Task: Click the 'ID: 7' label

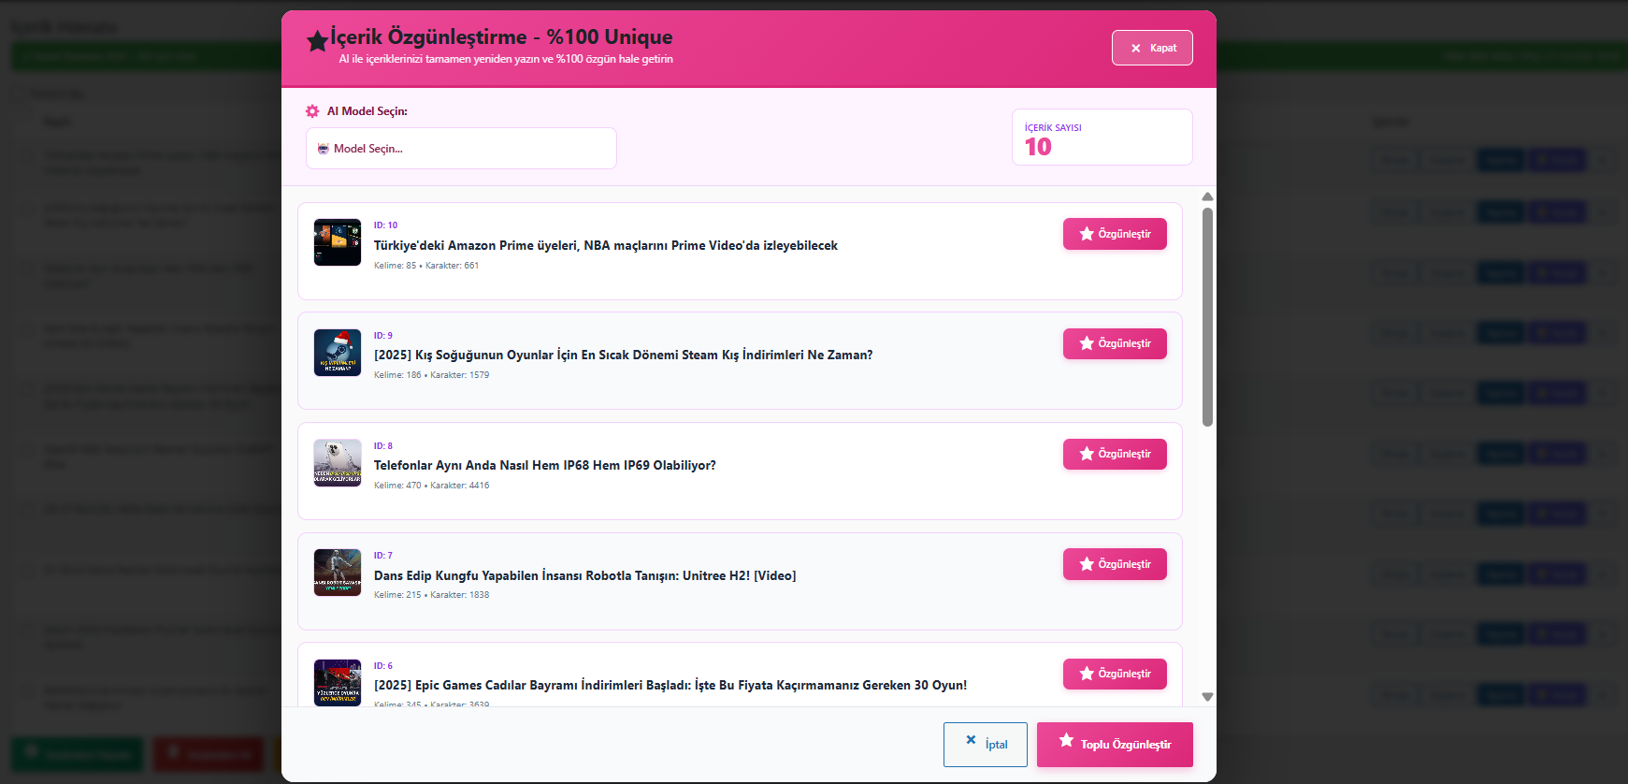Action: point(383,556)
